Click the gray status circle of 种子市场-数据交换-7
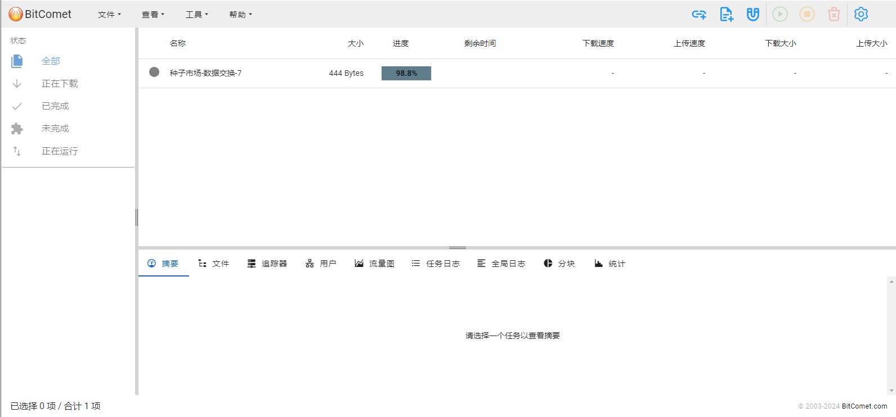Image resolution: width=896 pixels, height=417 pixels. click(x=154, y=72)
